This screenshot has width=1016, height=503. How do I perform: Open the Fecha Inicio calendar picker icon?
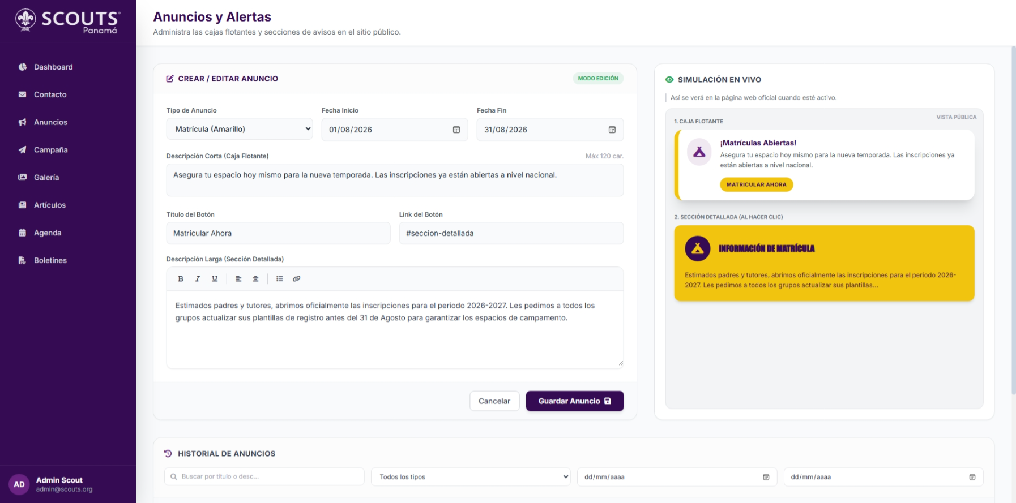click(456, 130)
